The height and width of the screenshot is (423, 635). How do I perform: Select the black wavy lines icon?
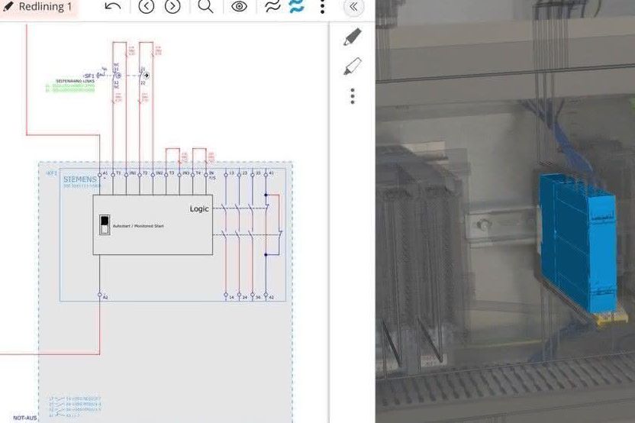coord(272,6)
